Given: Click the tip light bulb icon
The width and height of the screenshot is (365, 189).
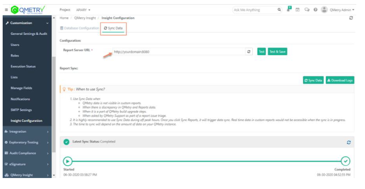Looking at the screenshot, I should [64, 89].
